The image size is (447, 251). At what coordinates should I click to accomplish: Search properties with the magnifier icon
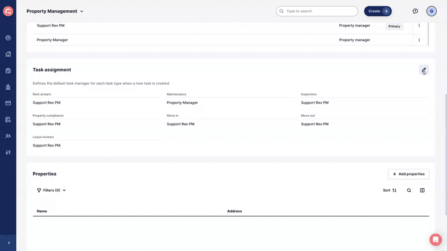click(409, 191)
